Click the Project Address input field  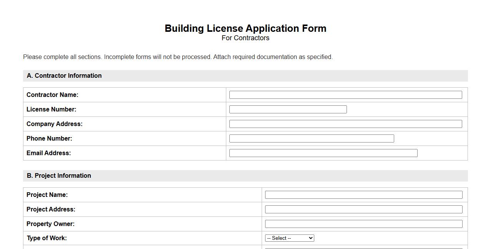coord(363,209)
